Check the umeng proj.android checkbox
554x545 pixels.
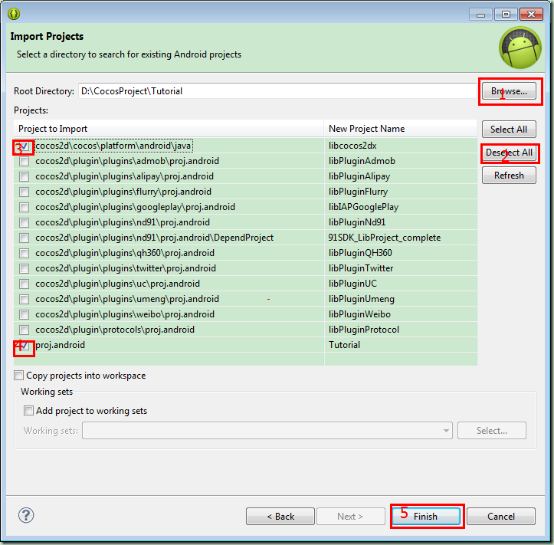tap(24, 300)
